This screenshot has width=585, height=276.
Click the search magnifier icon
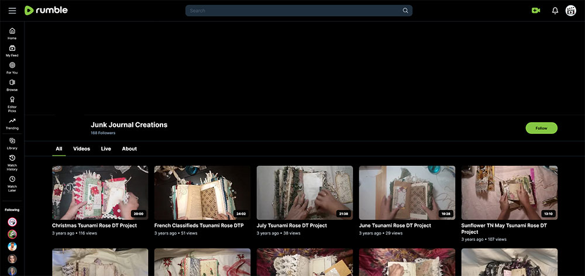coord(405,11)
